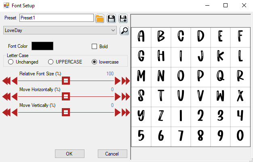Viewport: 253px width, 162px height.
Task: Increase Move Horizontally single right arrow
Action: (x=118, y=97)
